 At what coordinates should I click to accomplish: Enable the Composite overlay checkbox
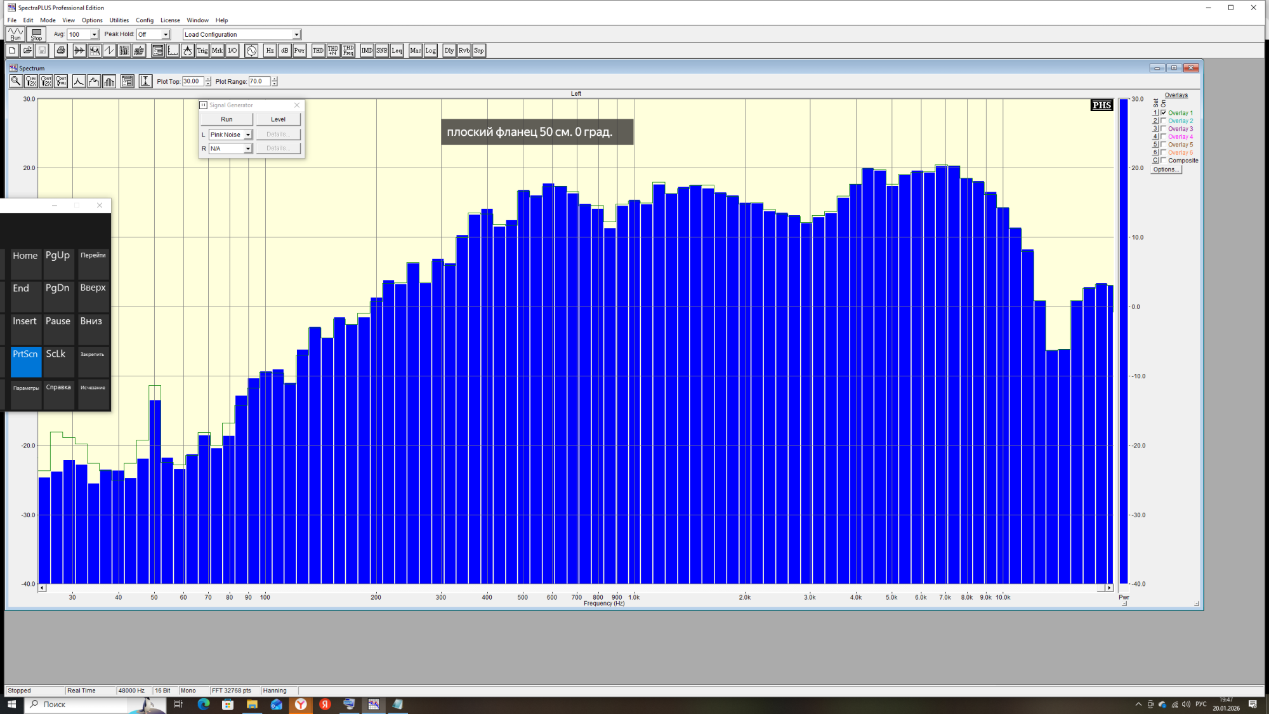click(x=1164, y=161)
